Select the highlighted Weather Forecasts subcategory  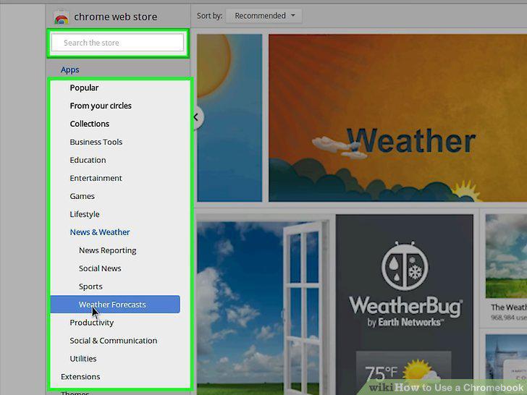click(x=115, y=305)
